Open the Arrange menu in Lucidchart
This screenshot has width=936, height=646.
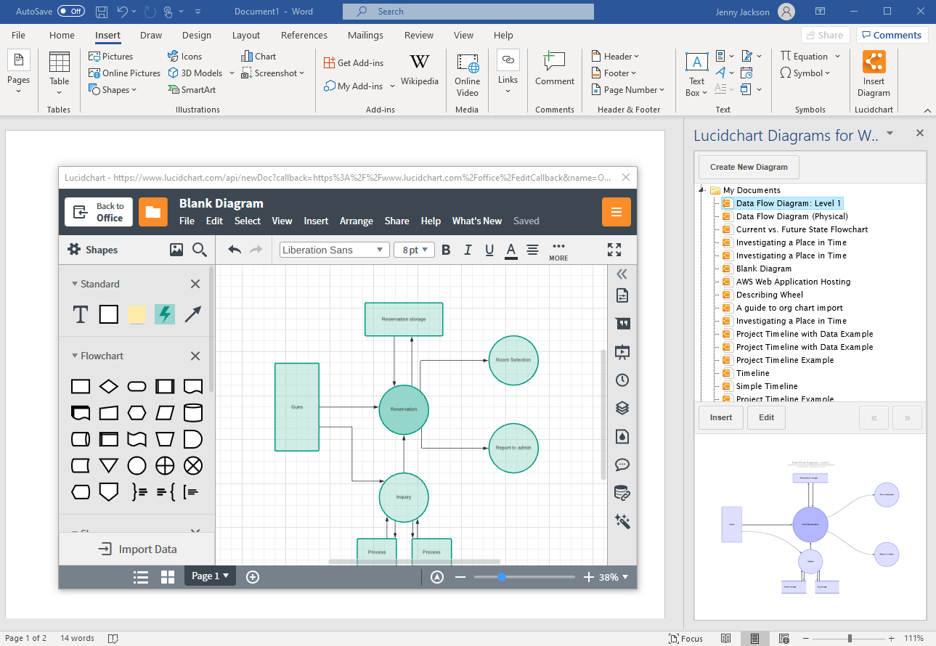point(357,221)
